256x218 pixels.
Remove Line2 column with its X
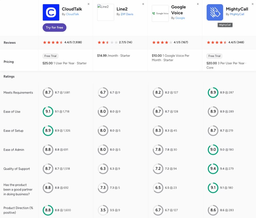point(143,4)
